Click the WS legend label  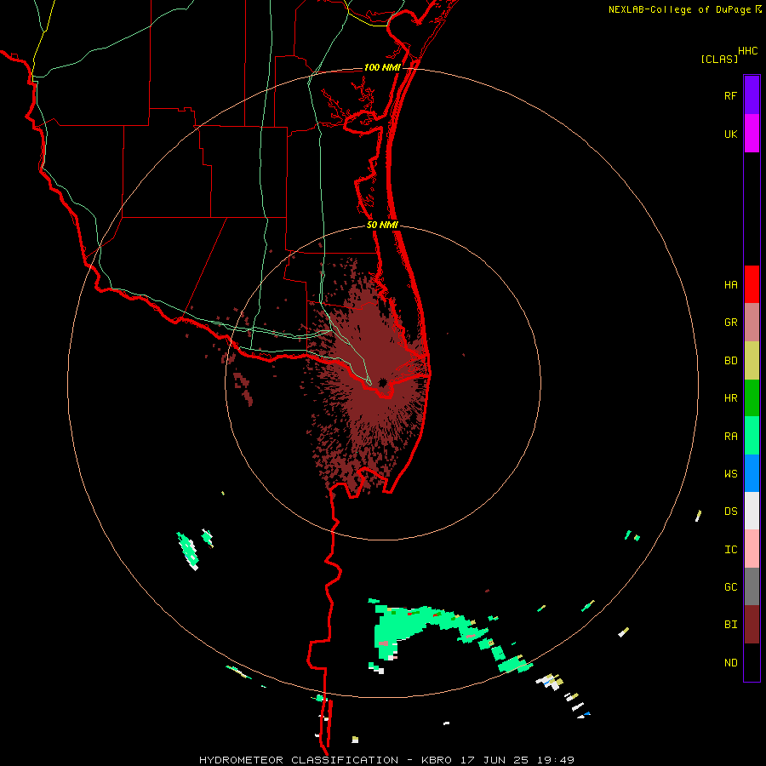coord(730,473)
